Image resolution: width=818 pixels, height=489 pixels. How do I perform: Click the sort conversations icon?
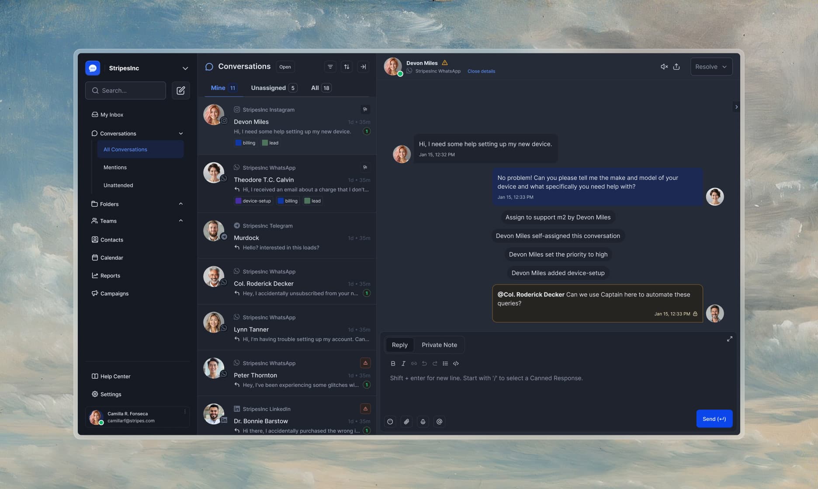click(347, 67)
